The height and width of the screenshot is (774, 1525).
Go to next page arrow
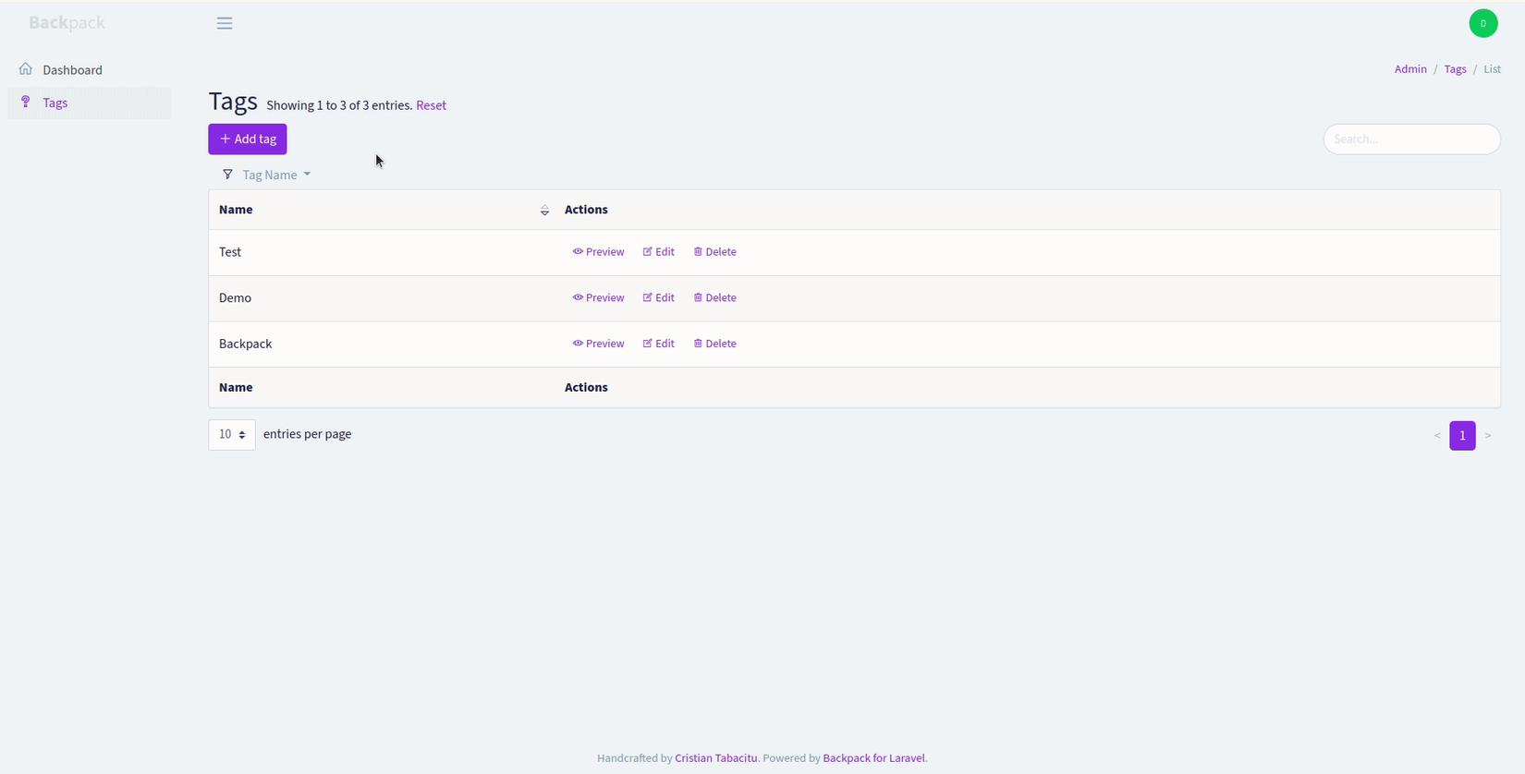1488,435
